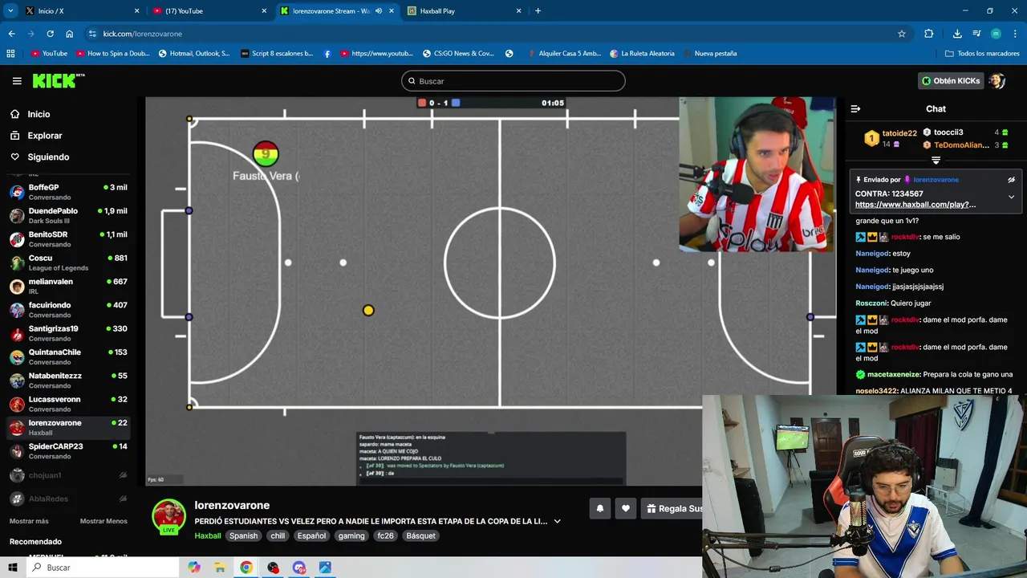1027x578 pixels.
Task: Open melianvalen channel in sidebar
Action: click(x=68, y=286)
